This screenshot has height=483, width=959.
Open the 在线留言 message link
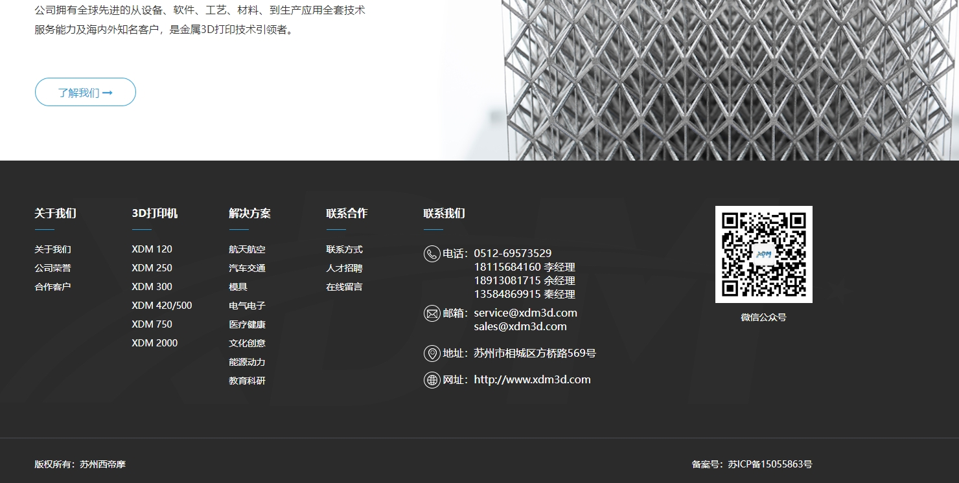click(344, 286)
